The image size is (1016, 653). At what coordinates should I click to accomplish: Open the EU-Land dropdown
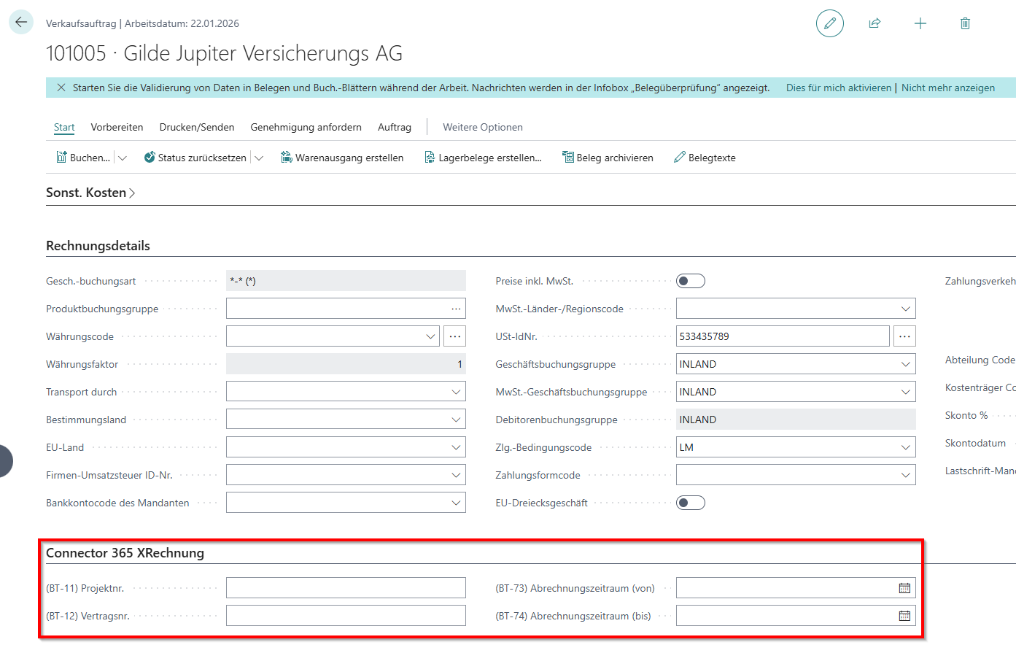click(456, 447)
